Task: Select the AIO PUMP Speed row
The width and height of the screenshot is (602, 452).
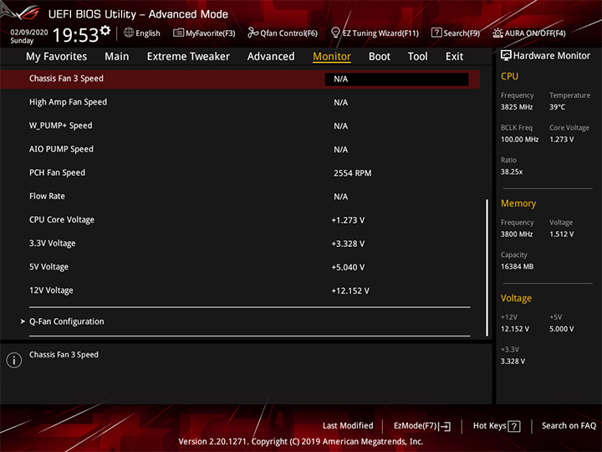Action: 240,149
